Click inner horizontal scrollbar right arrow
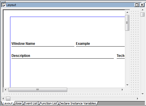The height and width of the screenshot is (106, 146). click(122, 90)
